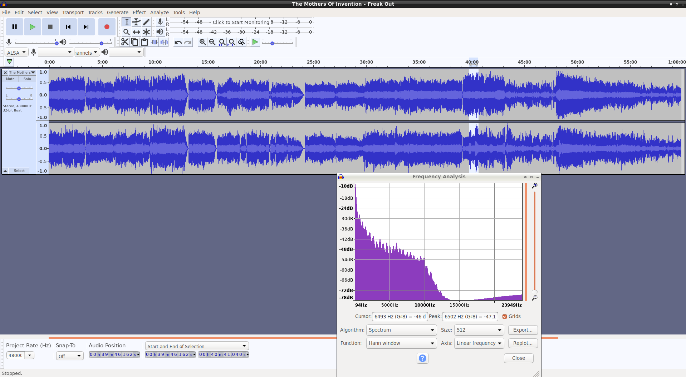Open the ALSA audio host dropdown
The image size is (686, 377).
point(16,53)
